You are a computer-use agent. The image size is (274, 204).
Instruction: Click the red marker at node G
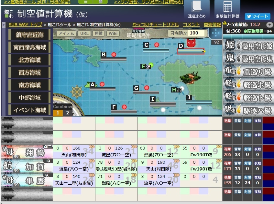click(147, 88)
